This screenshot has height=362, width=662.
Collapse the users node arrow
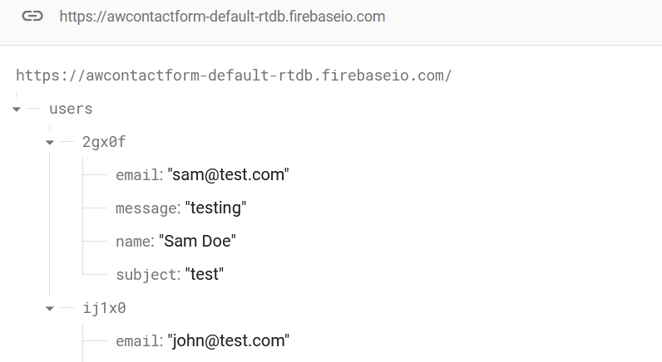tap(17, 109)
